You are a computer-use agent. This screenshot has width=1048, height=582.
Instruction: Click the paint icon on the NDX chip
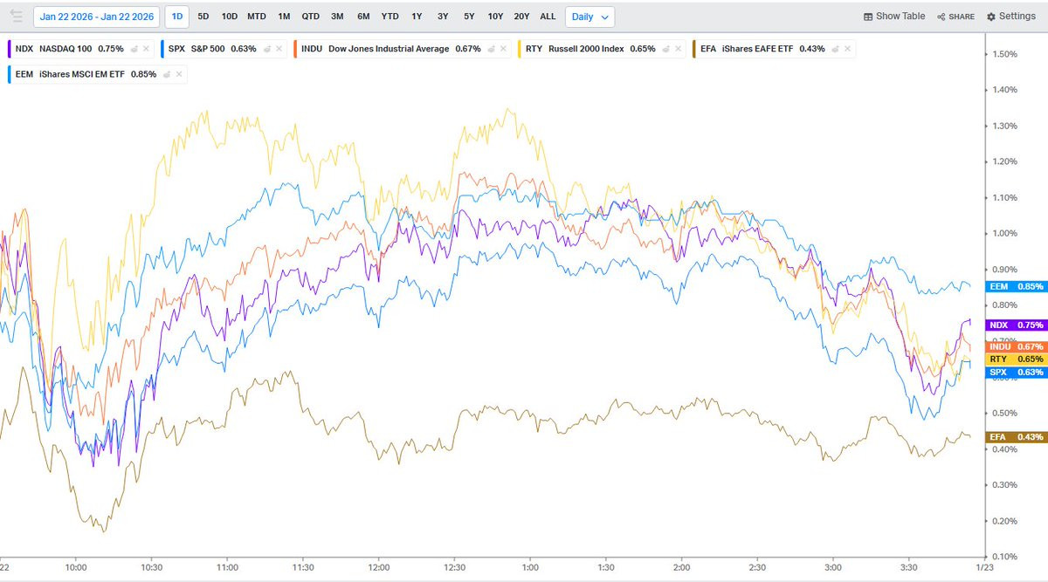(133, 49)
